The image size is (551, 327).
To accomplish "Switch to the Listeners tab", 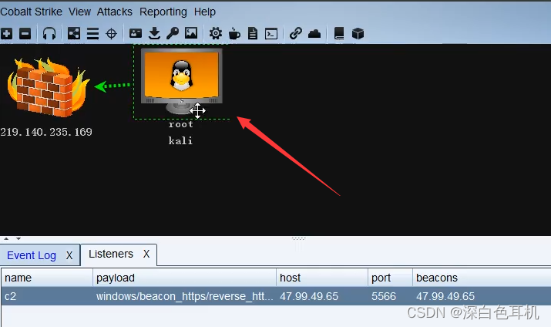I will (111, 254).
